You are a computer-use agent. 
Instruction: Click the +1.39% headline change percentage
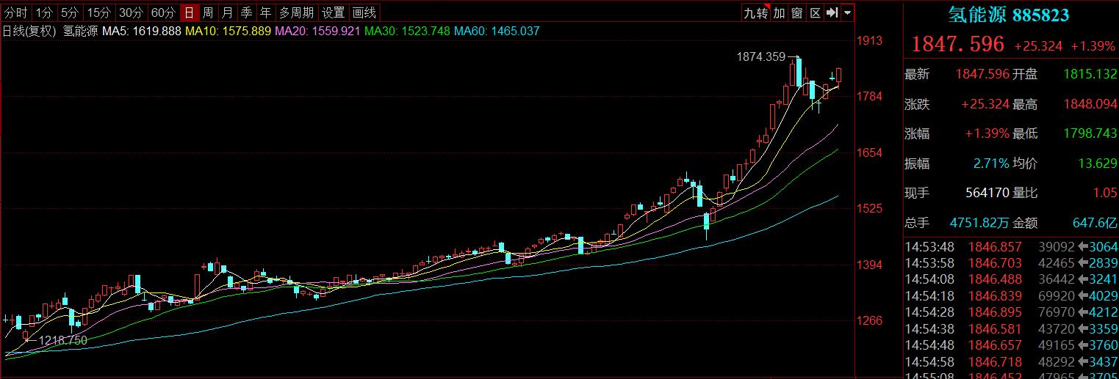[x=1093, y=46]
